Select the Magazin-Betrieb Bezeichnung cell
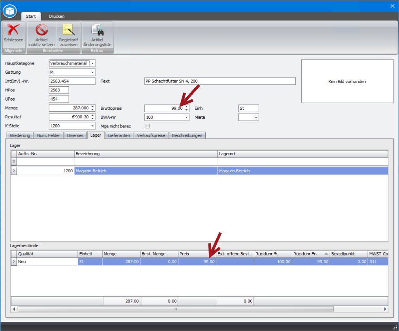The width and height of the screenshot is (399, 331). (146, 171)
